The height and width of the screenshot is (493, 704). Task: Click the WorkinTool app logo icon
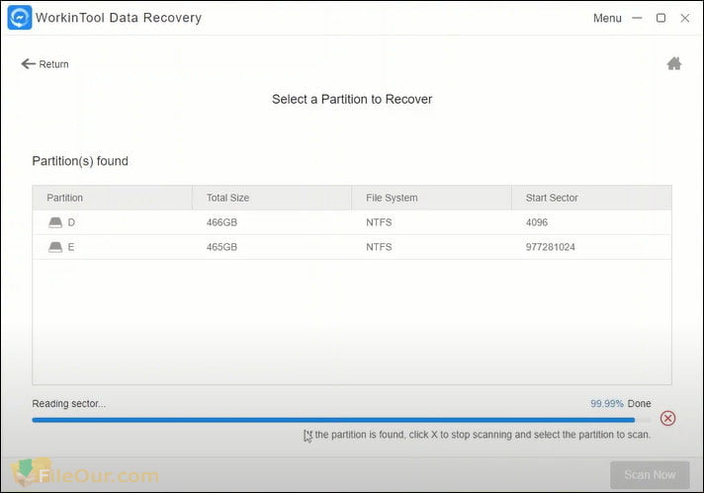coord(20,18)
